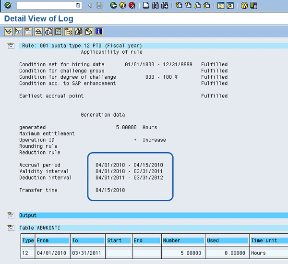Viewport: 288px width, 264px height.
Task: Click the Save disk icon
Action: tap(99, 6)
